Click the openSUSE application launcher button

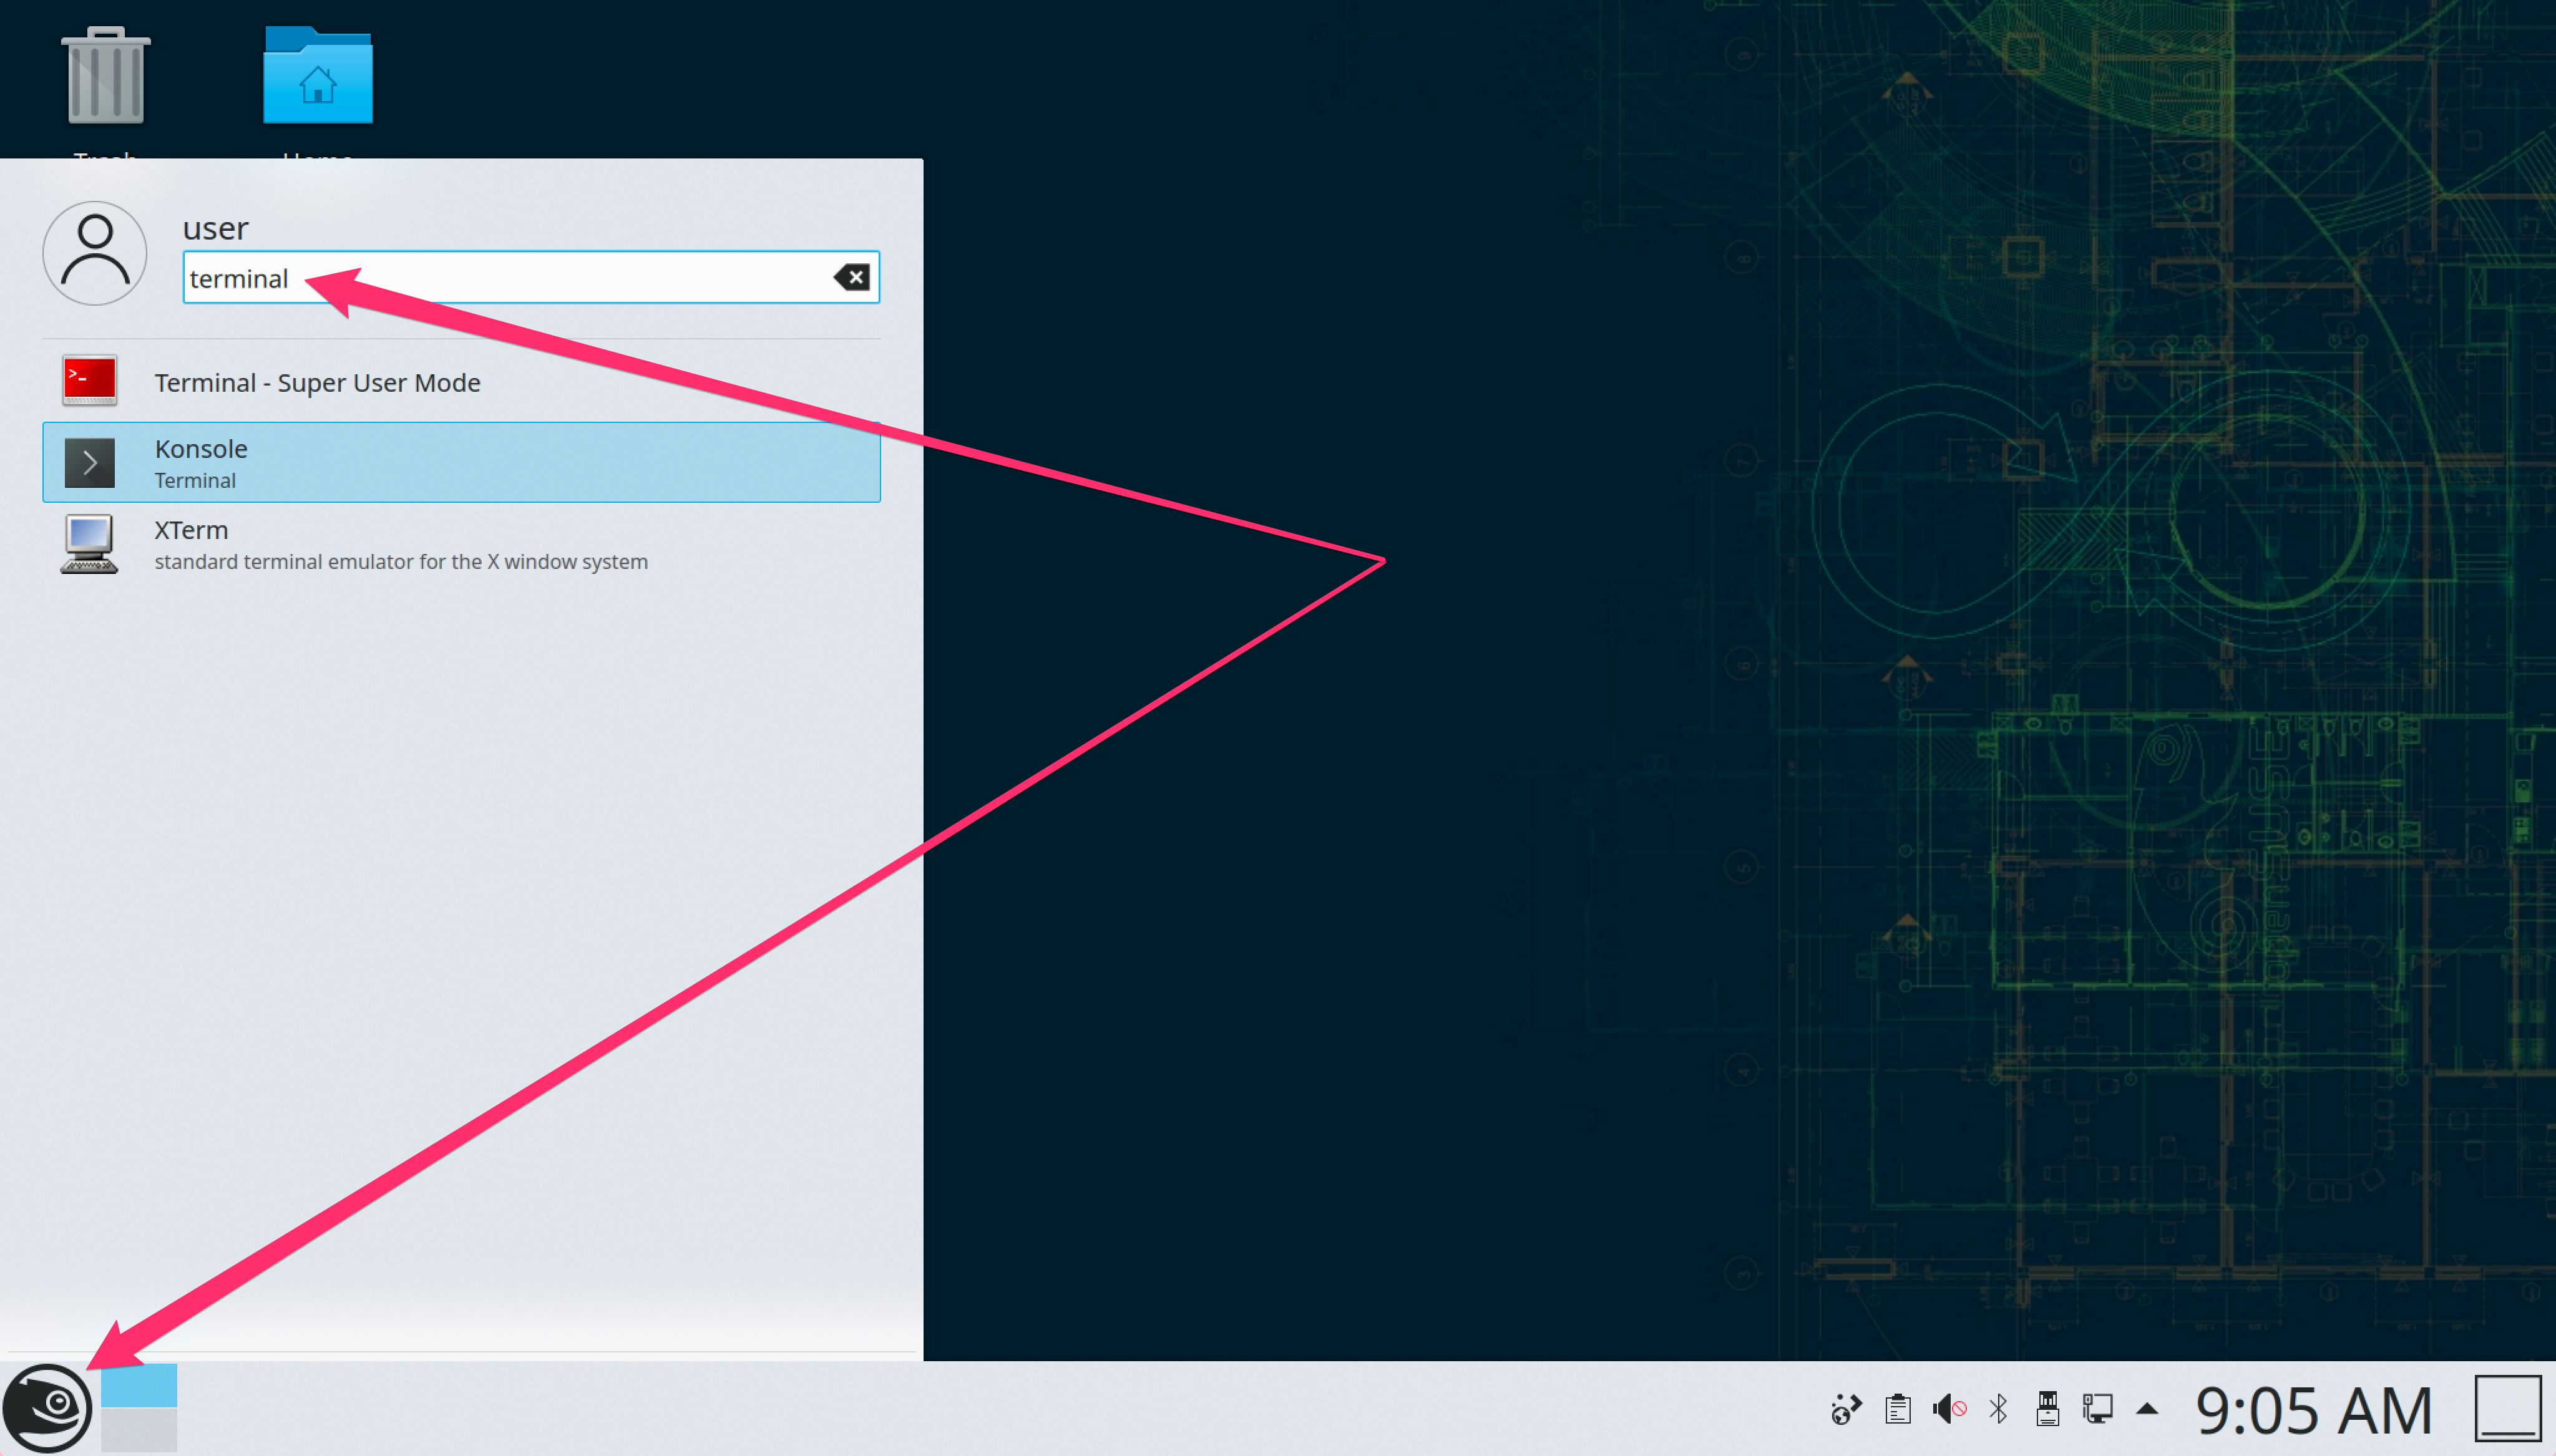click(47, 1408)
